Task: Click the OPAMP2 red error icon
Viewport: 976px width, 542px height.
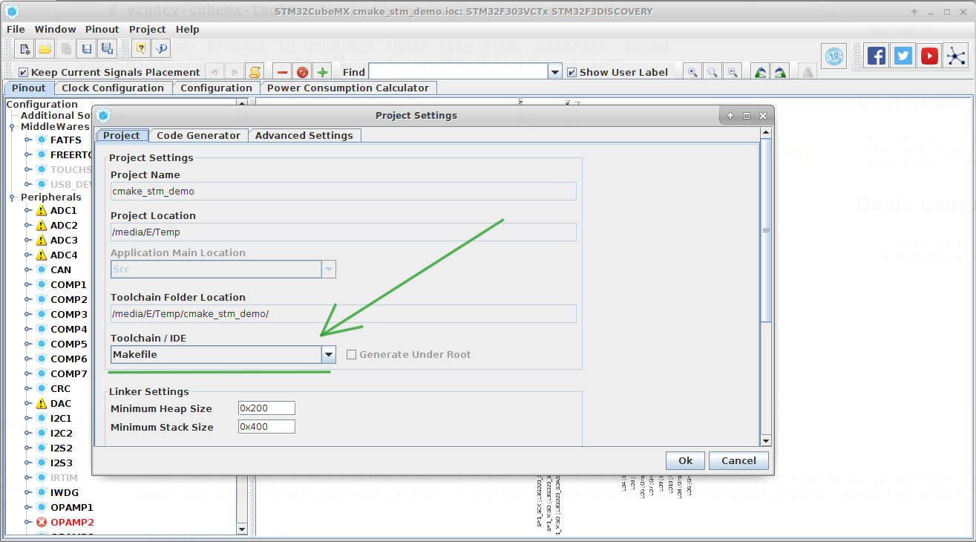Action: point(42,523)
